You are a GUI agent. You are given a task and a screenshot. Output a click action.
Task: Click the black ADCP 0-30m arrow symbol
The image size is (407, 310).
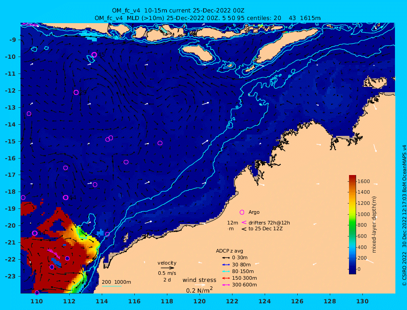226,258
